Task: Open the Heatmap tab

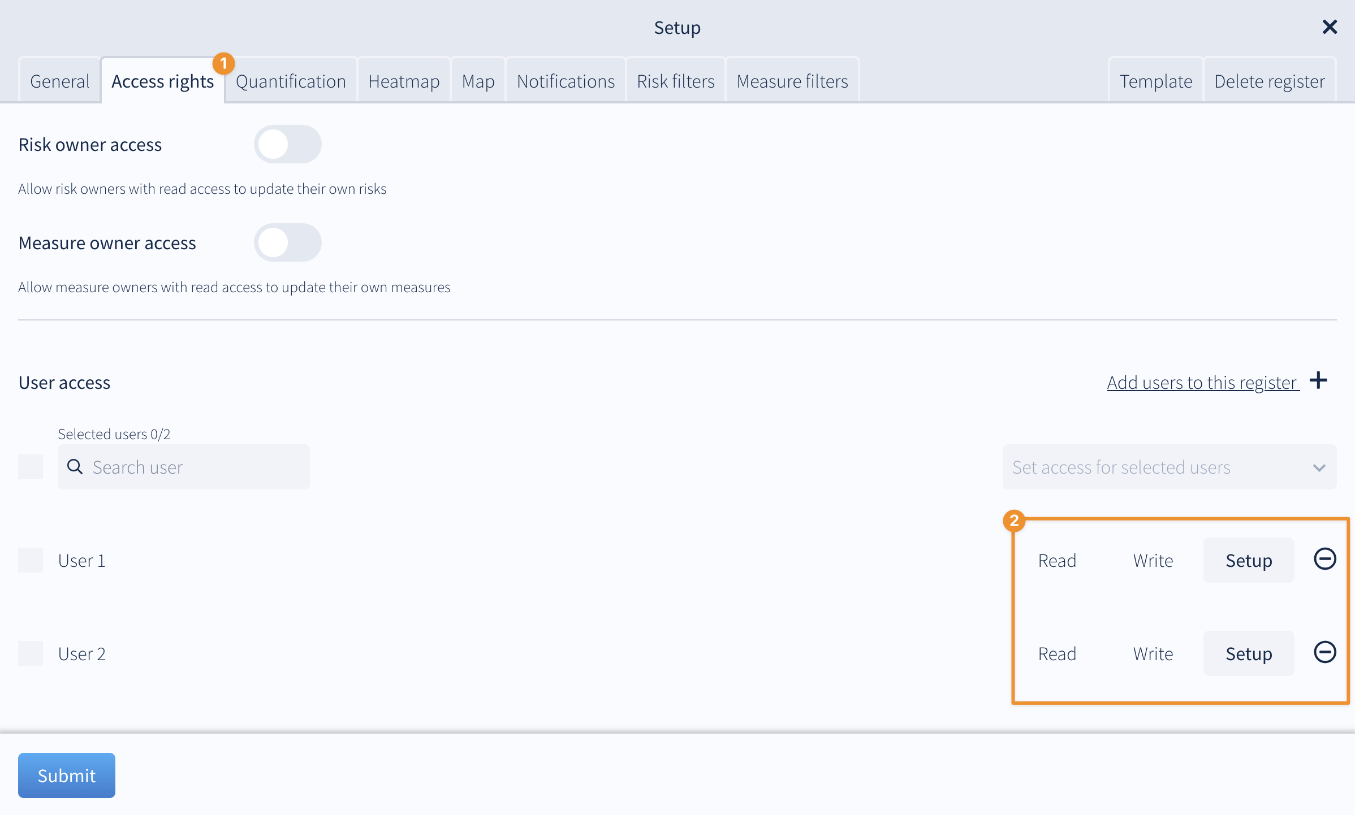Action: coord(404,81)
